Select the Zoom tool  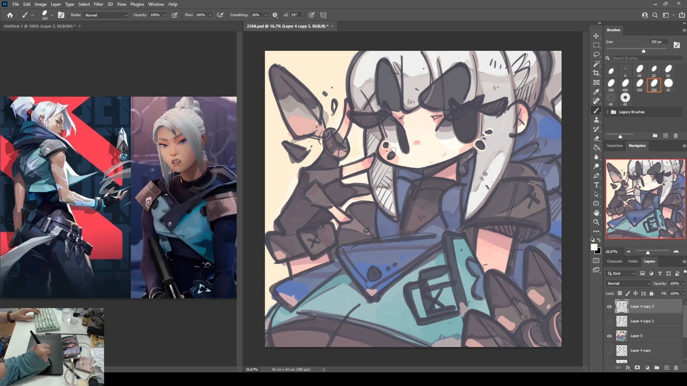[596, 222]
